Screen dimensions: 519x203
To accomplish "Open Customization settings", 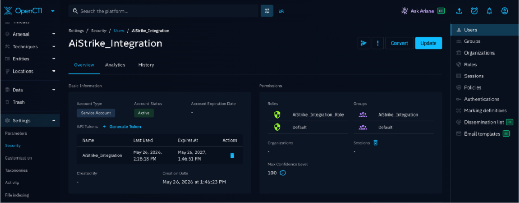I will (x=19, y=158).
